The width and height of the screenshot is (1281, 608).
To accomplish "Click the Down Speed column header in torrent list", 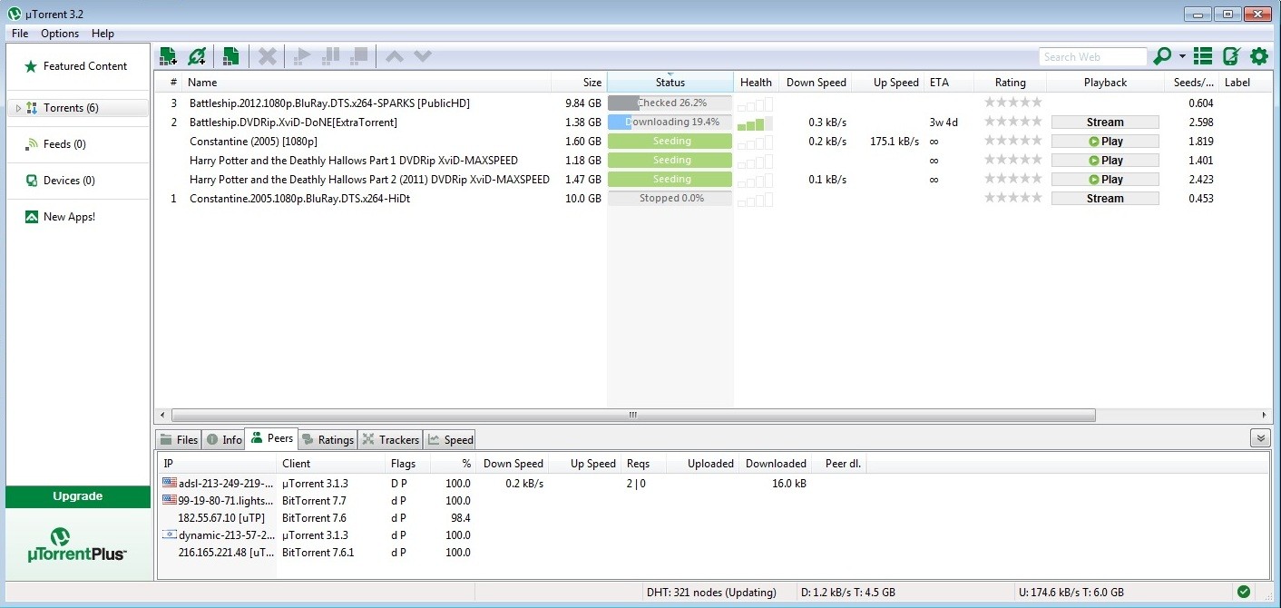I will click(816, 83).
